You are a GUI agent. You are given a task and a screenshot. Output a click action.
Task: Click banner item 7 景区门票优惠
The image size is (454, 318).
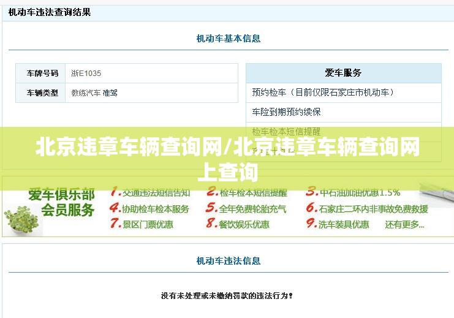point(142,224)
